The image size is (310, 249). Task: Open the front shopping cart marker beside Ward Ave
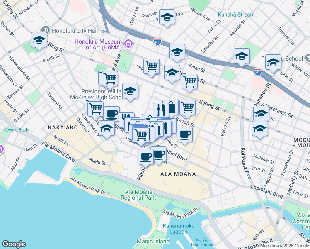point(110,79)
